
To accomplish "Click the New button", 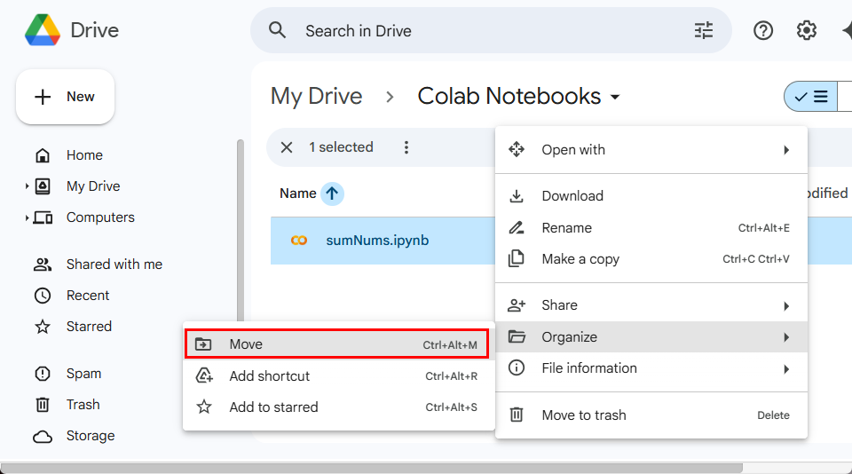I will 65,97.
